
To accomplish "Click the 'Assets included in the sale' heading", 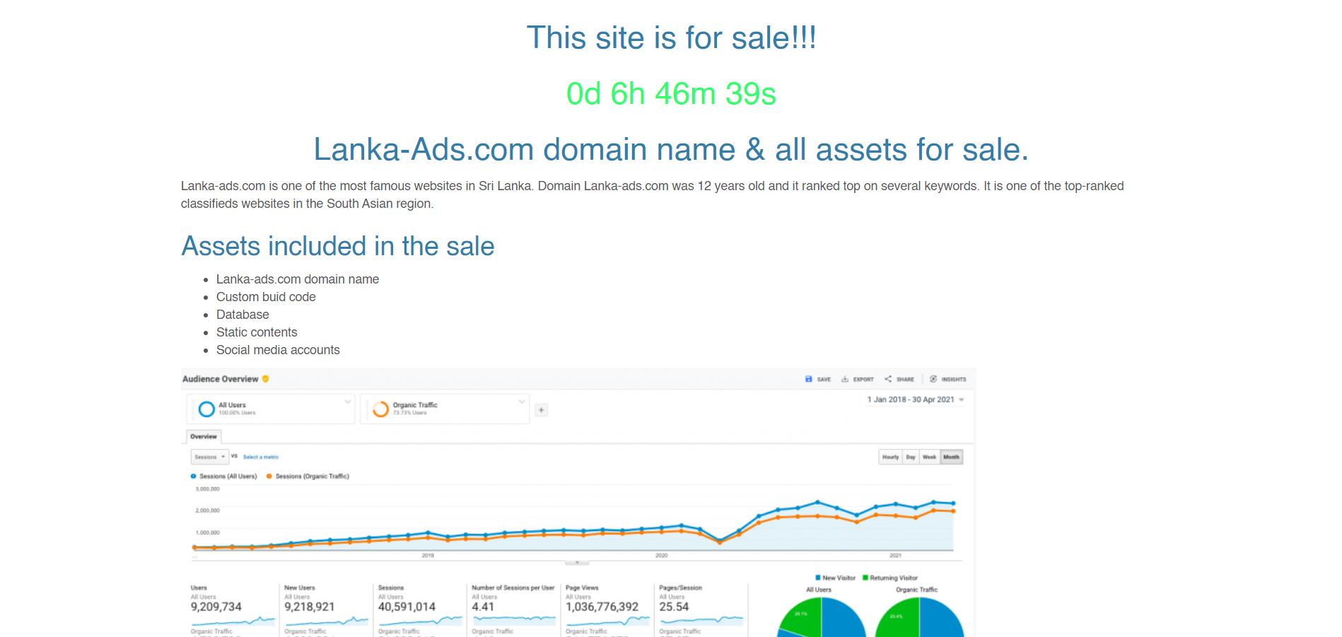I will coord(338,246).
